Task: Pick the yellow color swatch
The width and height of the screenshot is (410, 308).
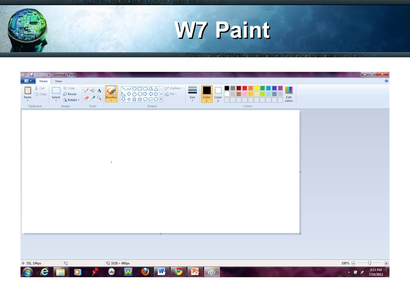Action: coord(257,88)
